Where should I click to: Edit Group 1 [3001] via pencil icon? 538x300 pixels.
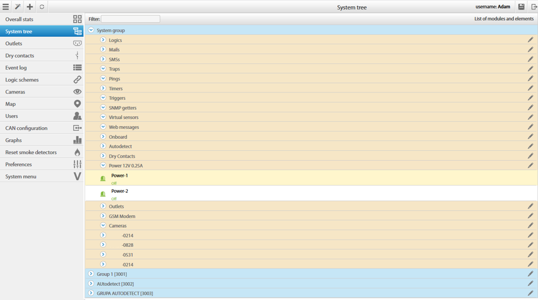pos(531,274)
